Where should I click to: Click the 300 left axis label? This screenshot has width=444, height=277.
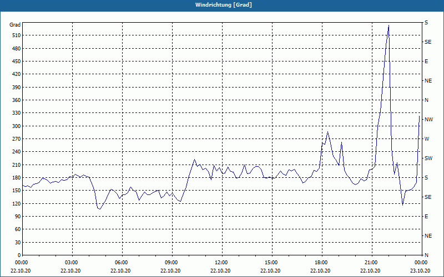click(x=17, y=126)
